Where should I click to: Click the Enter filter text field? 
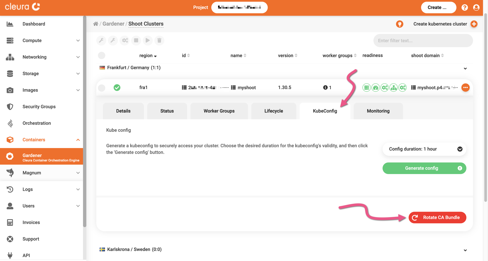pyautogui.click(x=423, y=41)
